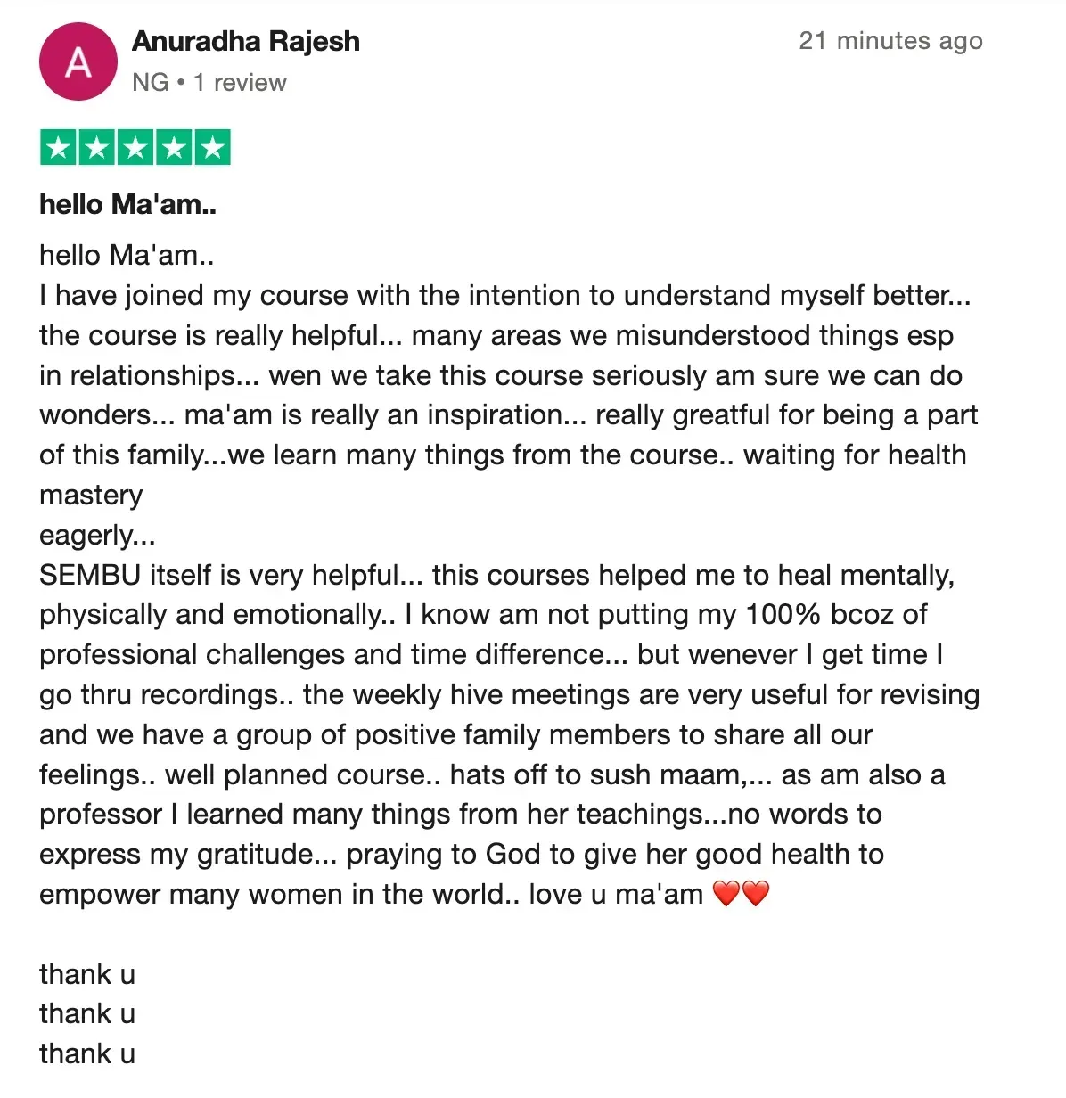Open the bold "hello Ma'am.." review title

127,205
